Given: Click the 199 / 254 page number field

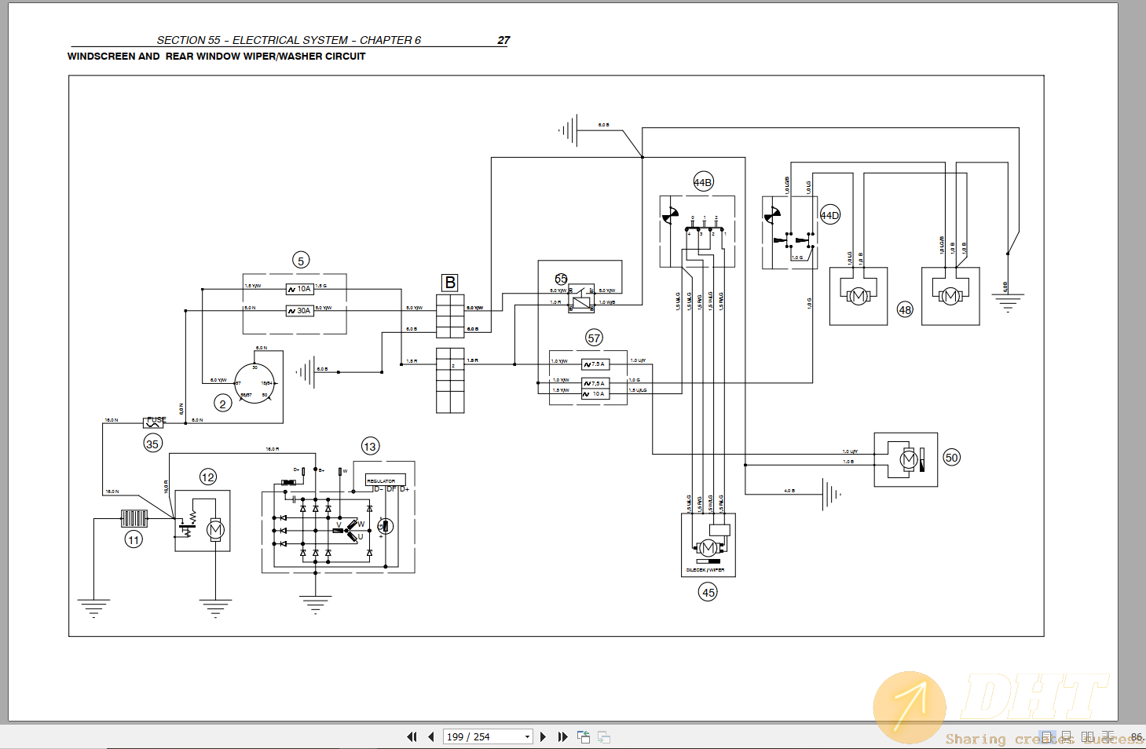Looking at the screenshot, I should pos(479,736).
